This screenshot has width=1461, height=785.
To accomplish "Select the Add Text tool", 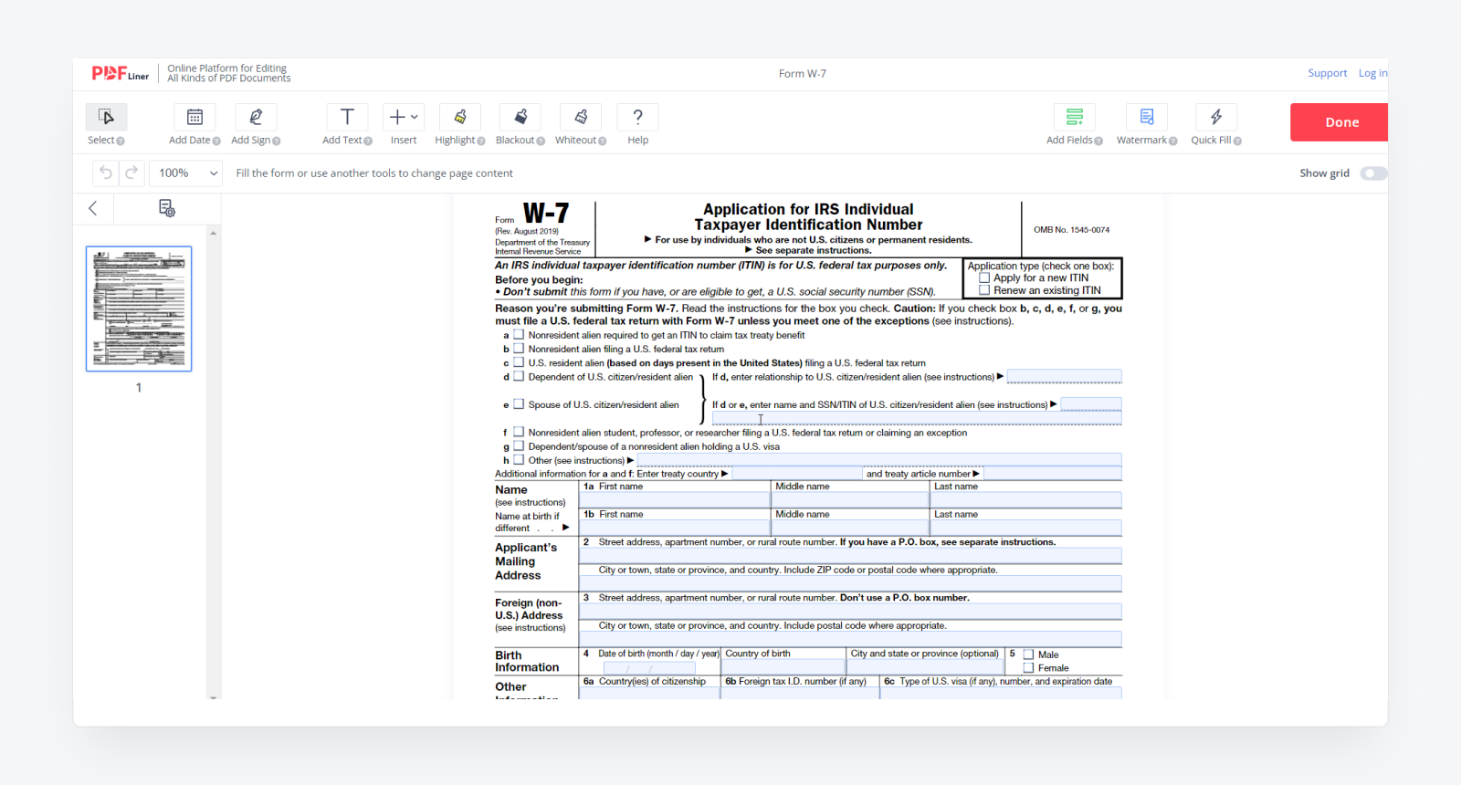I will point(347,117).
